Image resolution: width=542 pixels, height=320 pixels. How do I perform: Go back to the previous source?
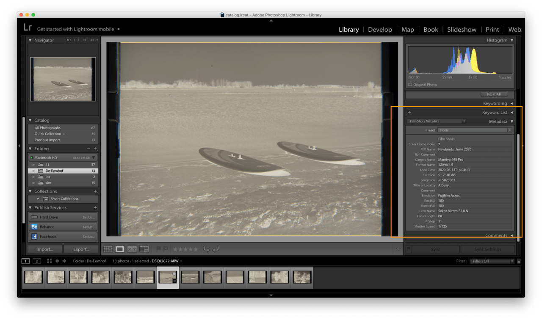coord(57,261)
